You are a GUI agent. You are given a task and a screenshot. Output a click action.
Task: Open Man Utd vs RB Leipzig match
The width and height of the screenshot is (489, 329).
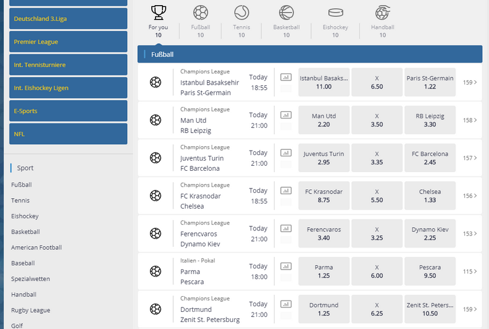(195, 125)
